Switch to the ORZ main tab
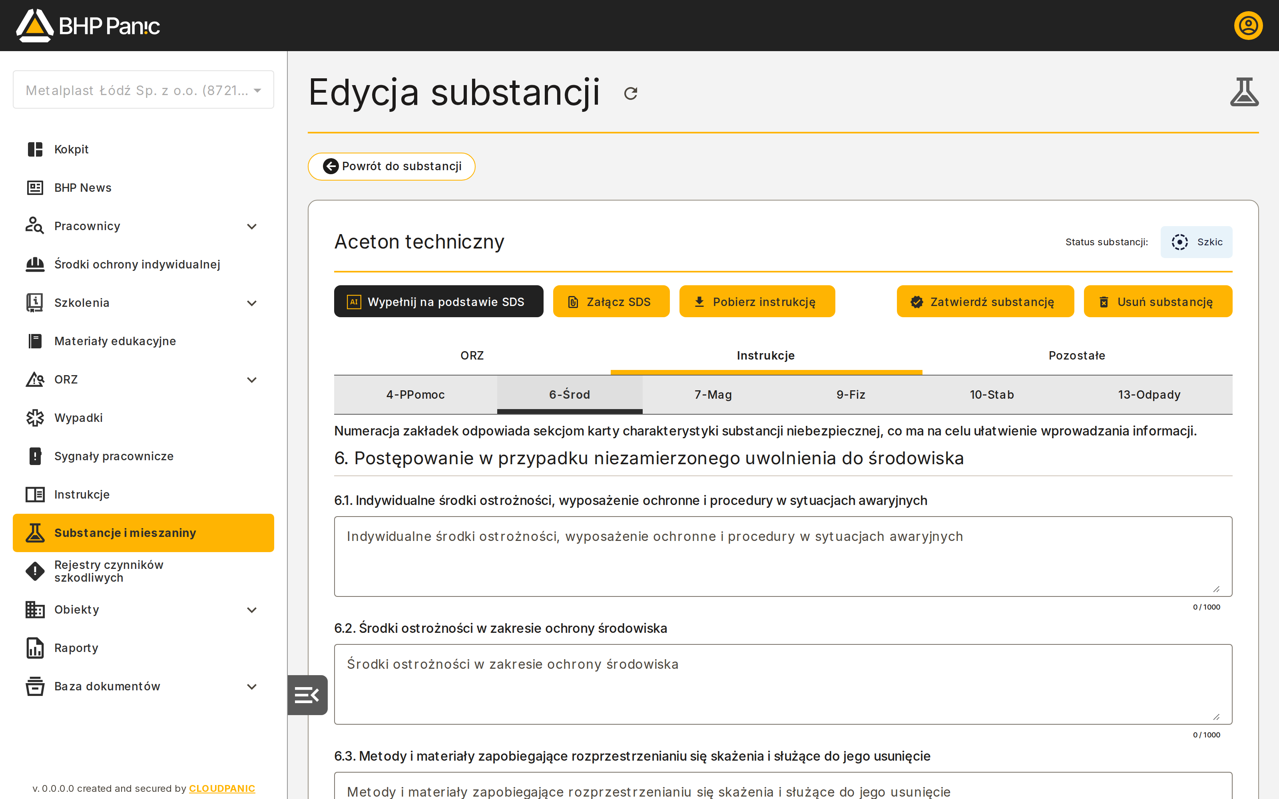This screenshot has width=1279, height=799. (472, 356)
